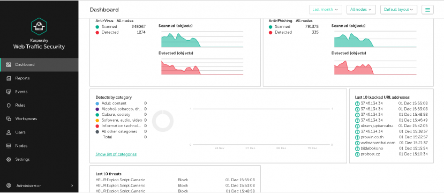Click Anti-Virus Scanned green legend dot
The image size is (444, 193).
click(97, 27)
